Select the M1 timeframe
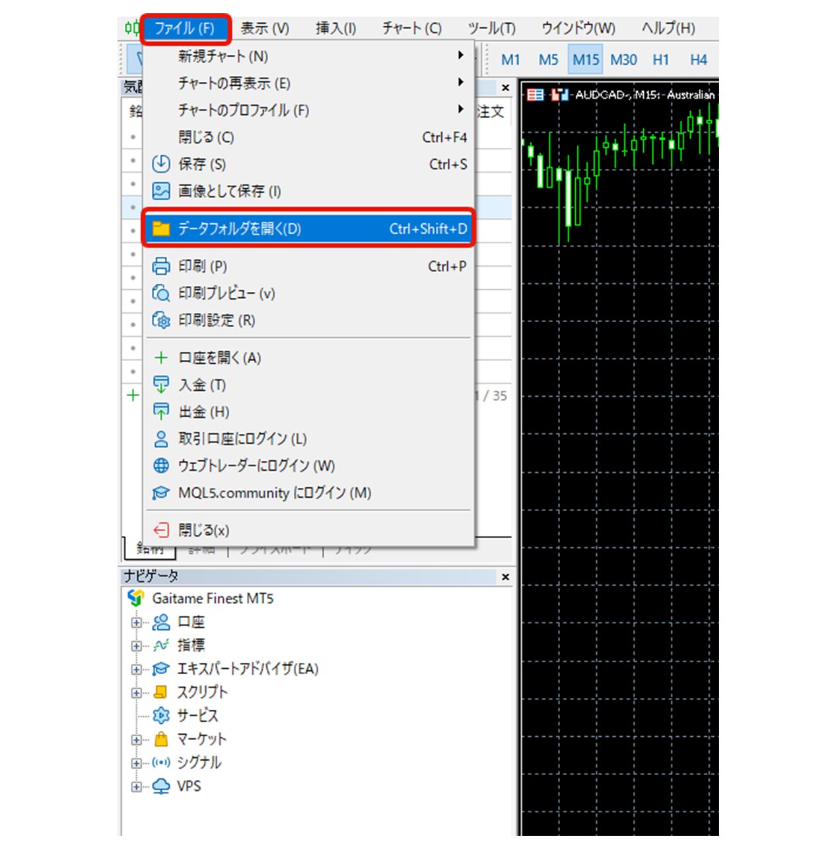836x857 pixels. [510, 60]
